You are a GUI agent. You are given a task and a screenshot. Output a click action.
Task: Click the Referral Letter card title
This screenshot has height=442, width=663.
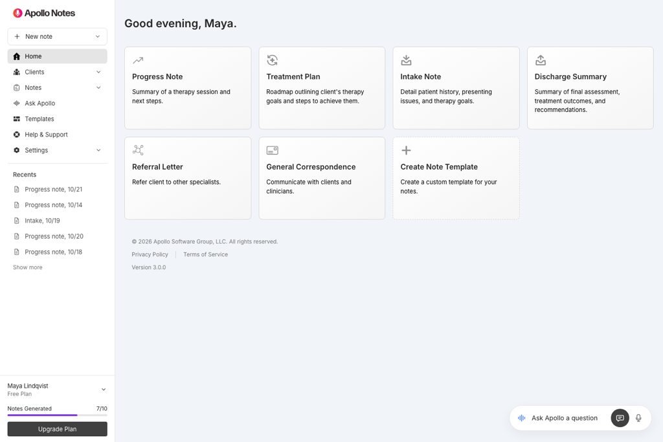click(157, 167)
